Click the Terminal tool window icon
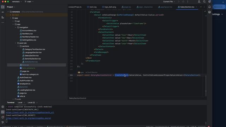This screenshot has width=226, height=127. tap(3, 112)
